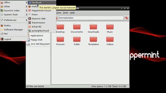This screenshot has height=93, width=166.
Task: Select 10.0 GB Filesystem in side pane
Action: pos(38,44)
